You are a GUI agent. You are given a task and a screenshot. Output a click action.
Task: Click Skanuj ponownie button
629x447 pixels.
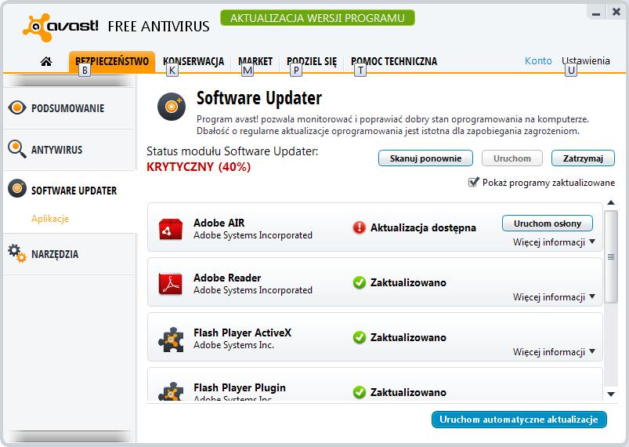tap(425, 158)
